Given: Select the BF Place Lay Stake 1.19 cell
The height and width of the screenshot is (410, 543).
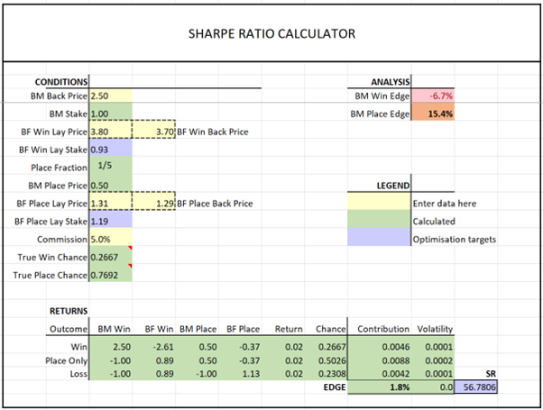Looking at the screenshot, I should (x=110, y=221).
